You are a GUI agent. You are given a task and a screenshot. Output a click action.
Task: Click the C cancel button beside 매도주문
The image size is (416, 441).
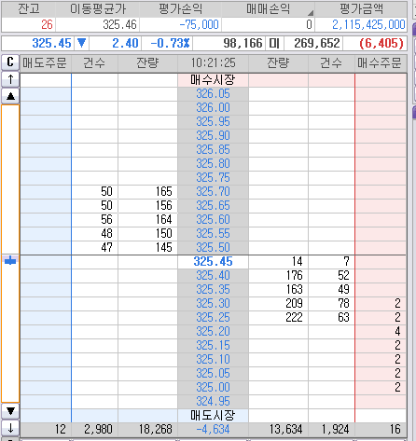10,62
